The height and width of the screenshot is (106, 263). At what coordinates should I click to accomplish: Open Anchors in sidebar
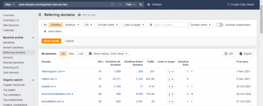(x=8, y=58)
